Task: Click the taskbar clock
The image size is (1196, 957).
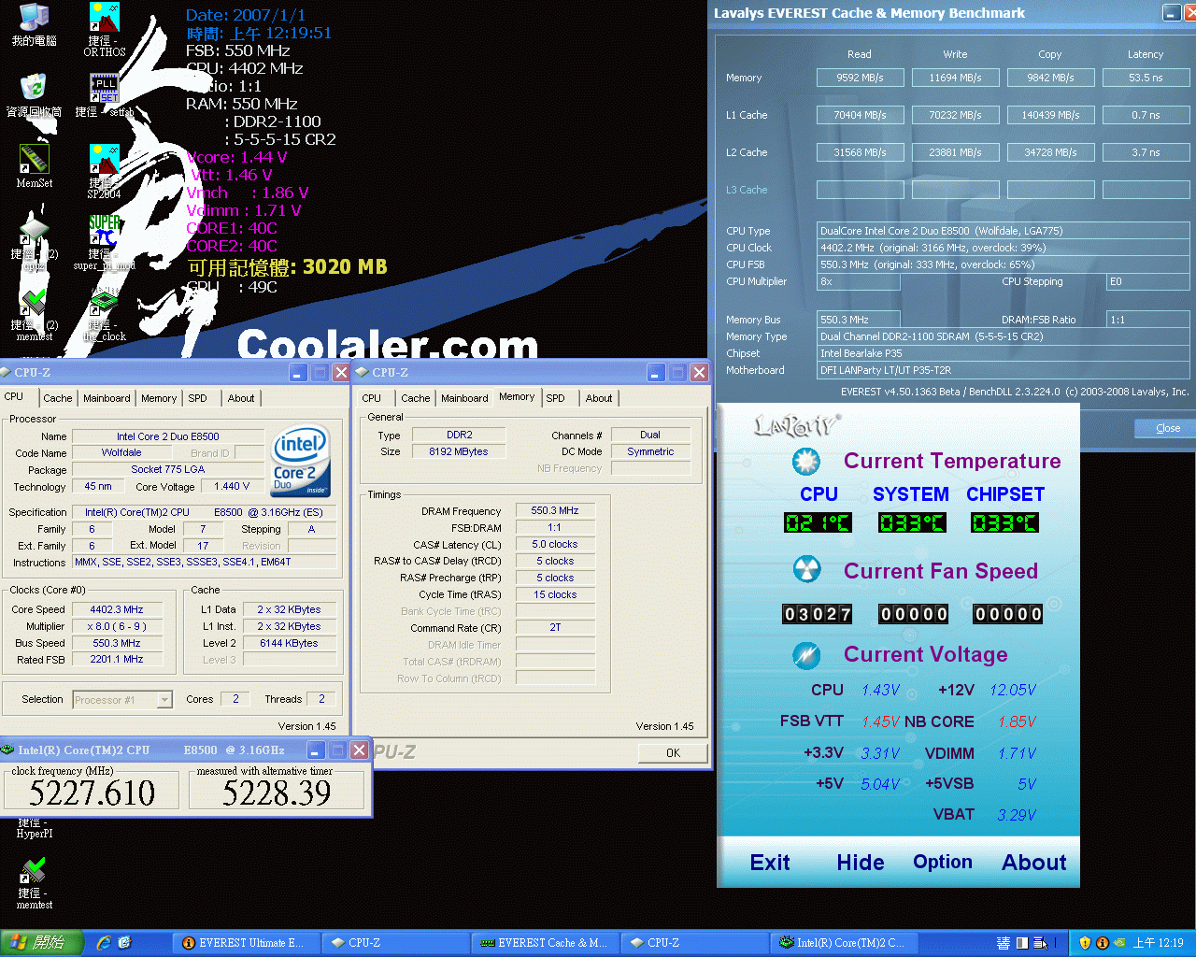Action: coord(1159,943)
